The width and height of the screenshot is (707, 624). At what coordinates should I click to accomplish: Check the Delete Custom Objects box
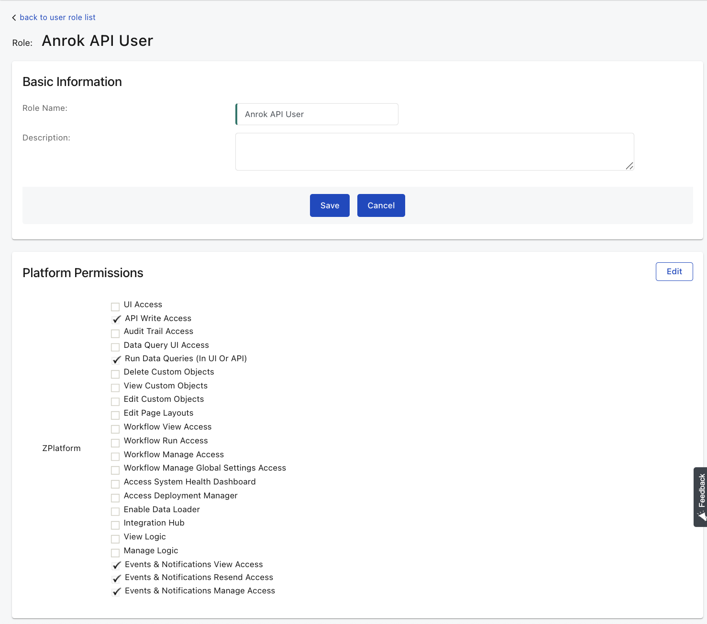click(115, 374)
